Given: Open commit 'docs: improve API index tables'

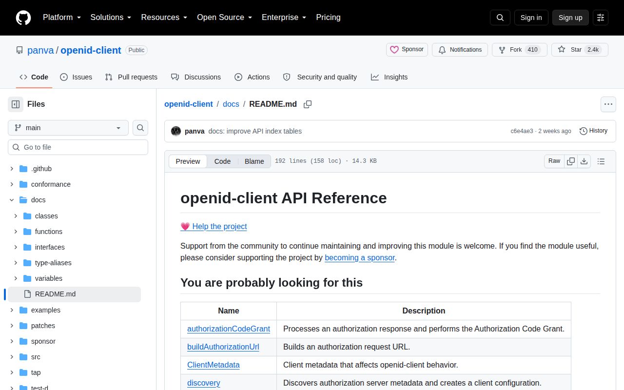Looking at the screenshot, I should [255, 131].
